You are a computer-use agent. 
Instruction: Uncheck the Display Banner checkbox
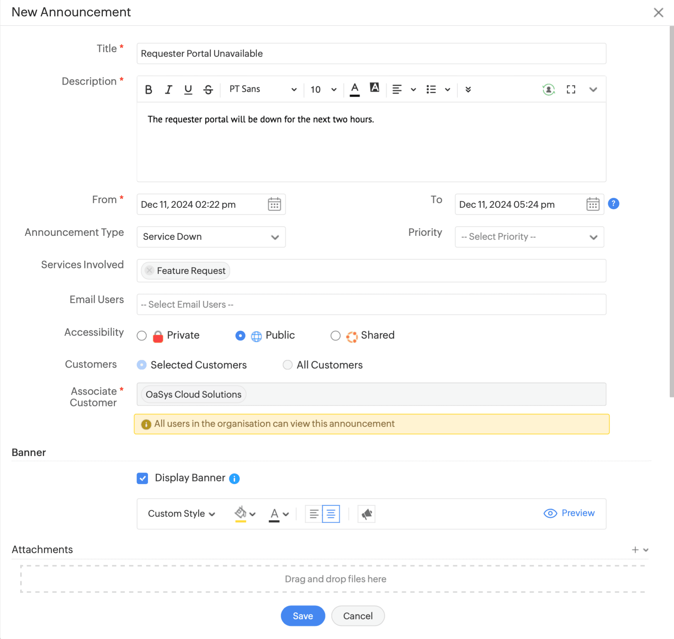142,478
